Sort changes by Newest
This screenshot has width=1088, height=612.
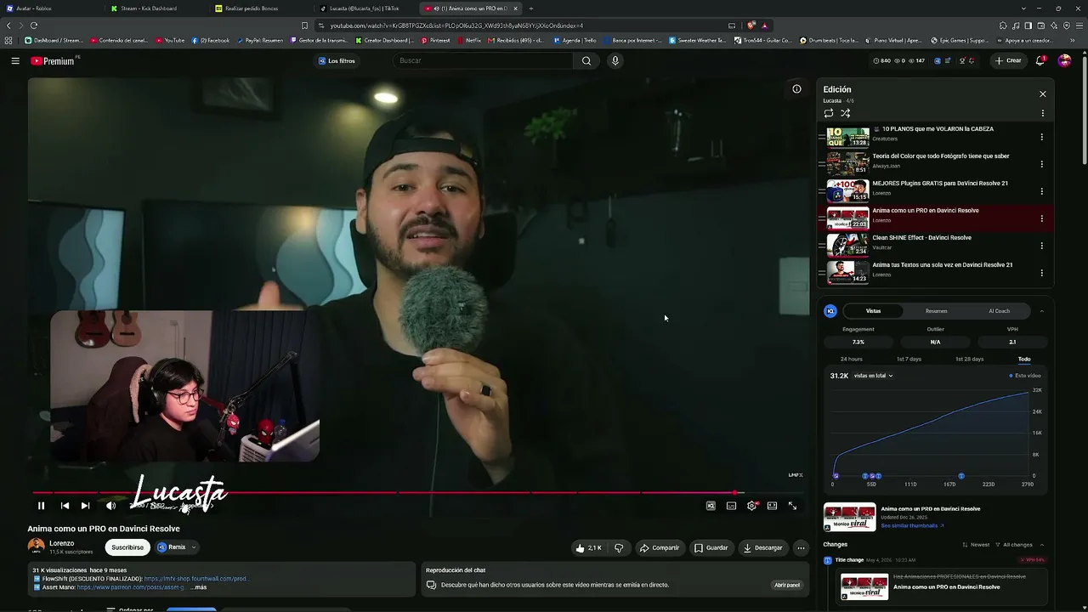(977, 545)
